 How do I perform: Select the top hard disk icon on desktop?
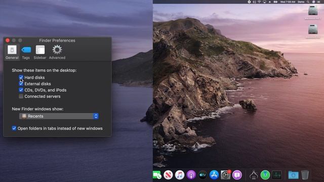pos(313,11)
